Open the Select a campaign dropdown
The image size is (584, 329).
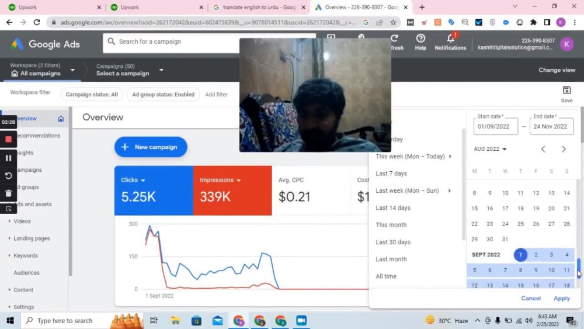coord(130,70)
